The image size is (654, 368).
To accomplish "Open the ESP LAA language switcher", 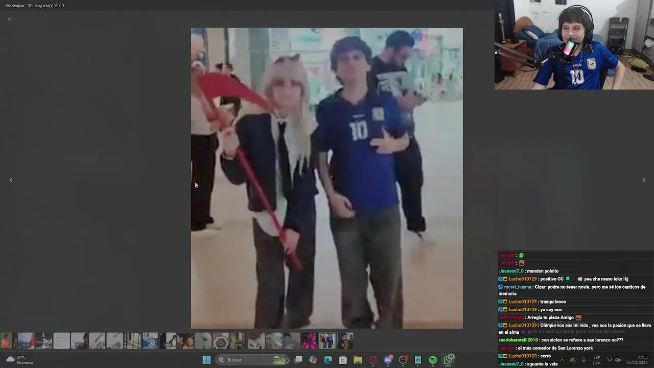I will (597, 360).
